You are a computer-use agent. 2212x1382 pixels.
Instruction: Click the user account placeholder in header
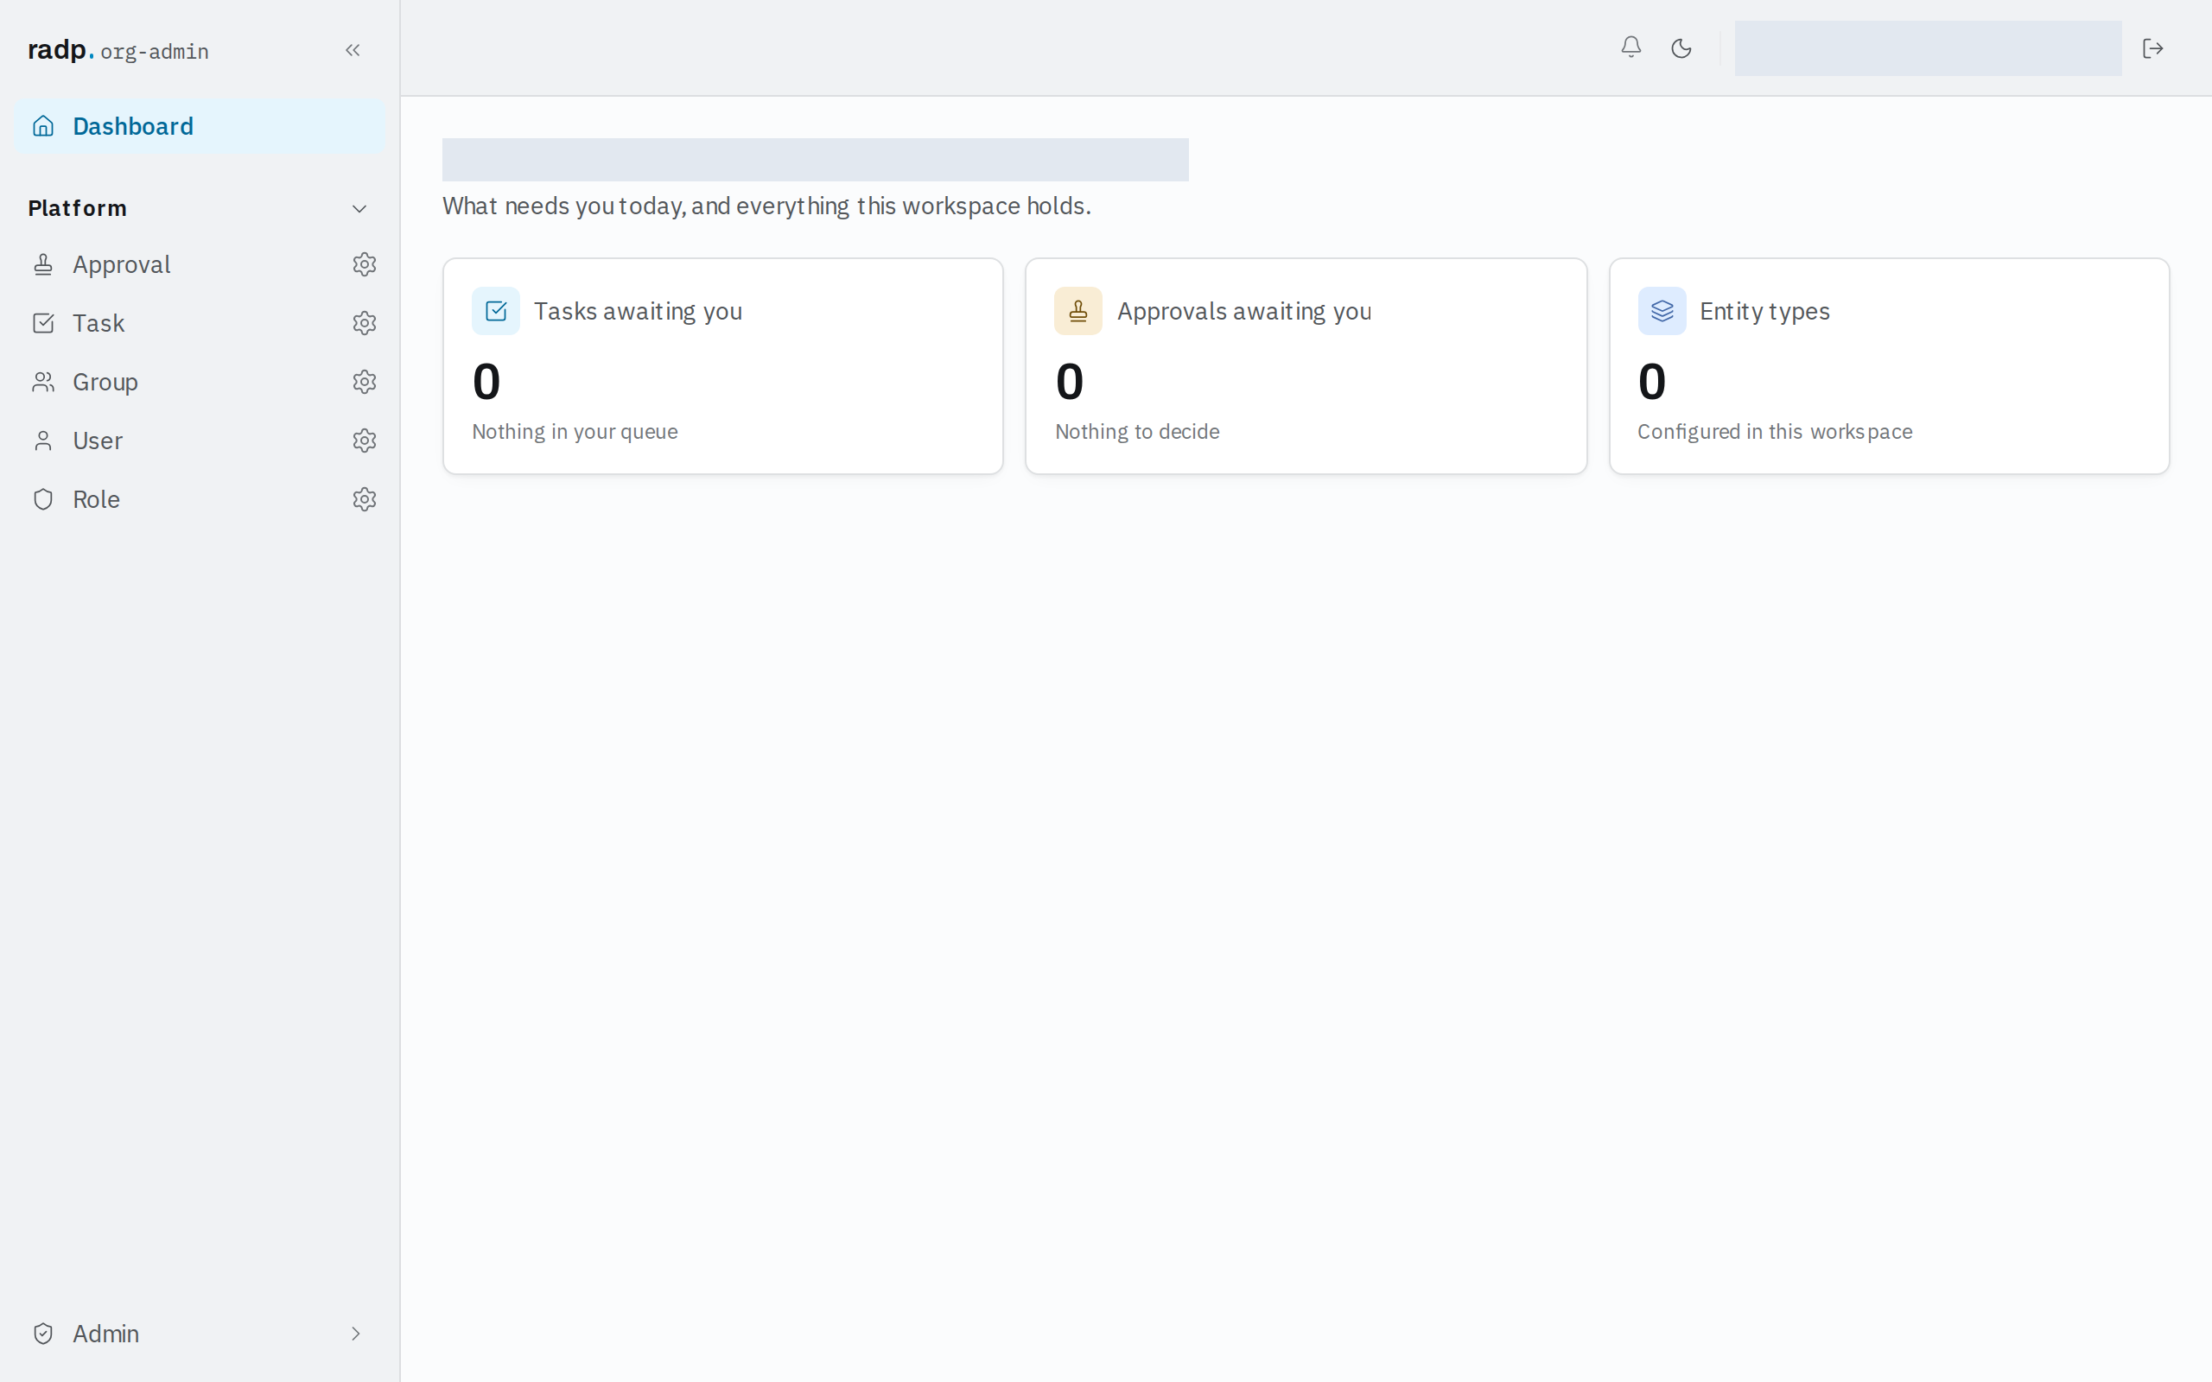[x=1928, y=48]
